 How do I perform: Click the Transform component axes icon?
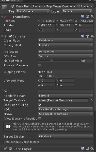(6, 17)
